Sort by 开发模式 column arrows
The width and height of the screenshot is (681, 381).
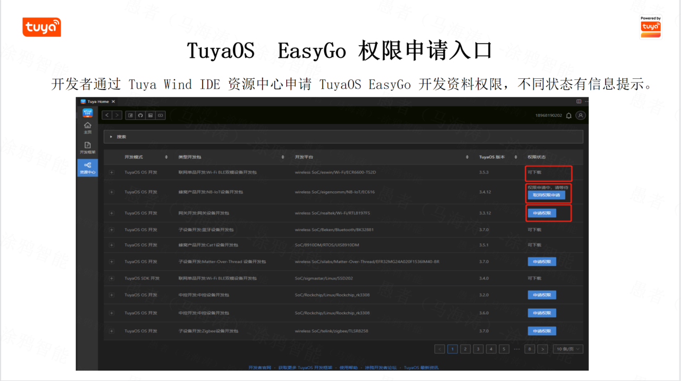click(x=167, y=157)
